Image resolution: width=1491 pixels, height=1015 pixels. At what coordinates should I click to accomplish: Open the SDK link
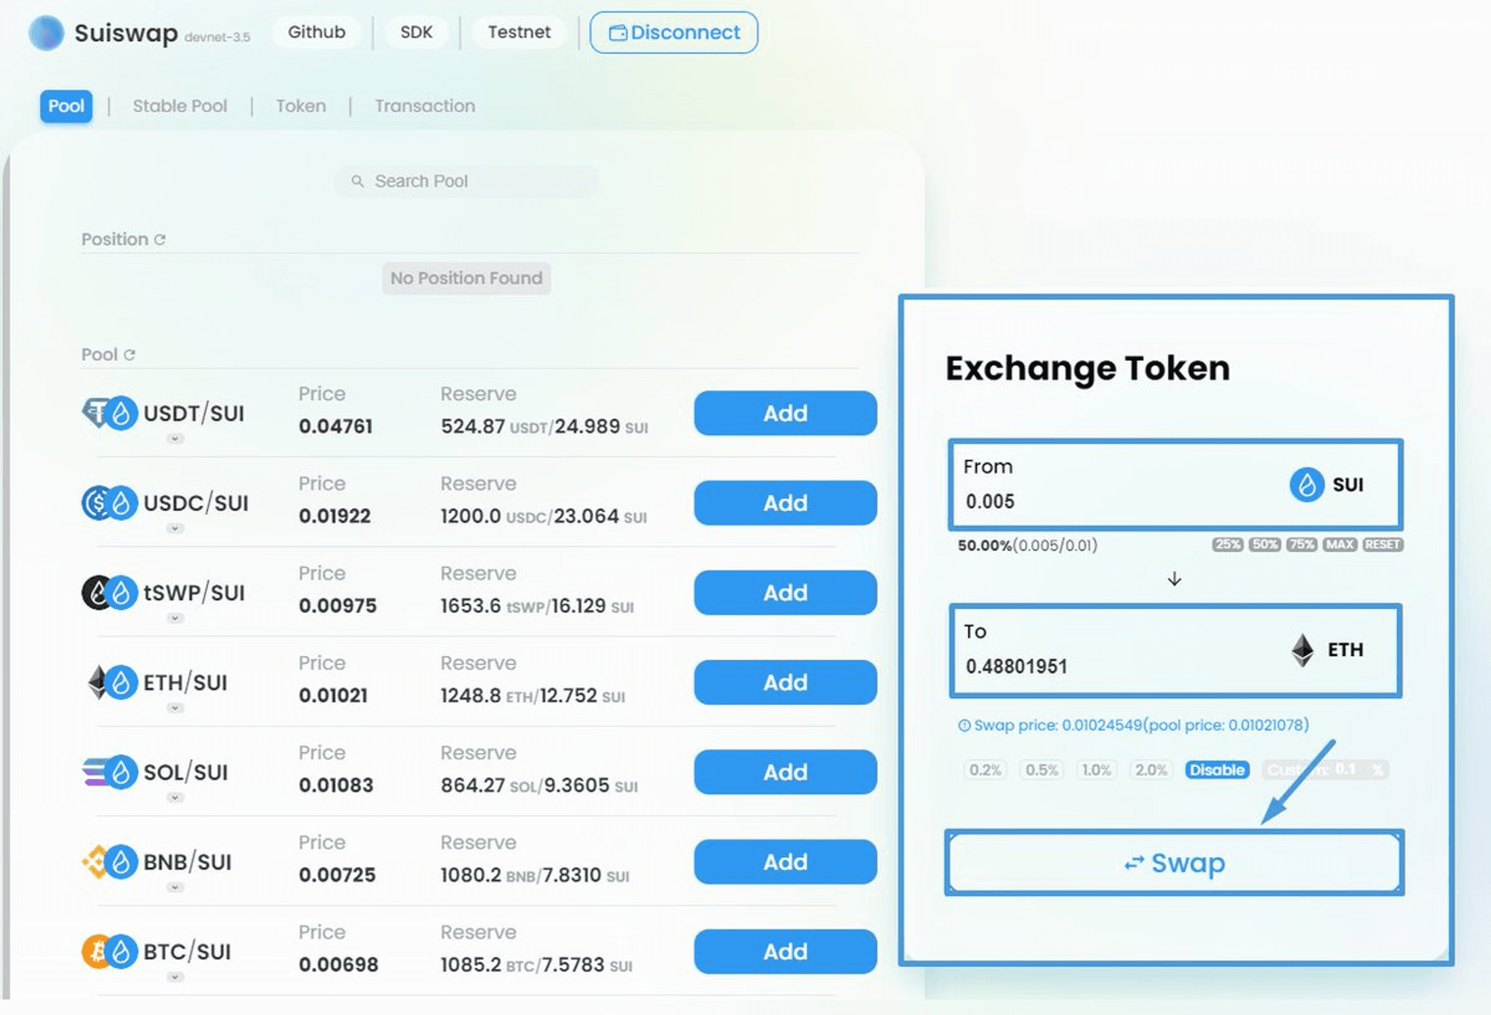(x=416, y=32)
